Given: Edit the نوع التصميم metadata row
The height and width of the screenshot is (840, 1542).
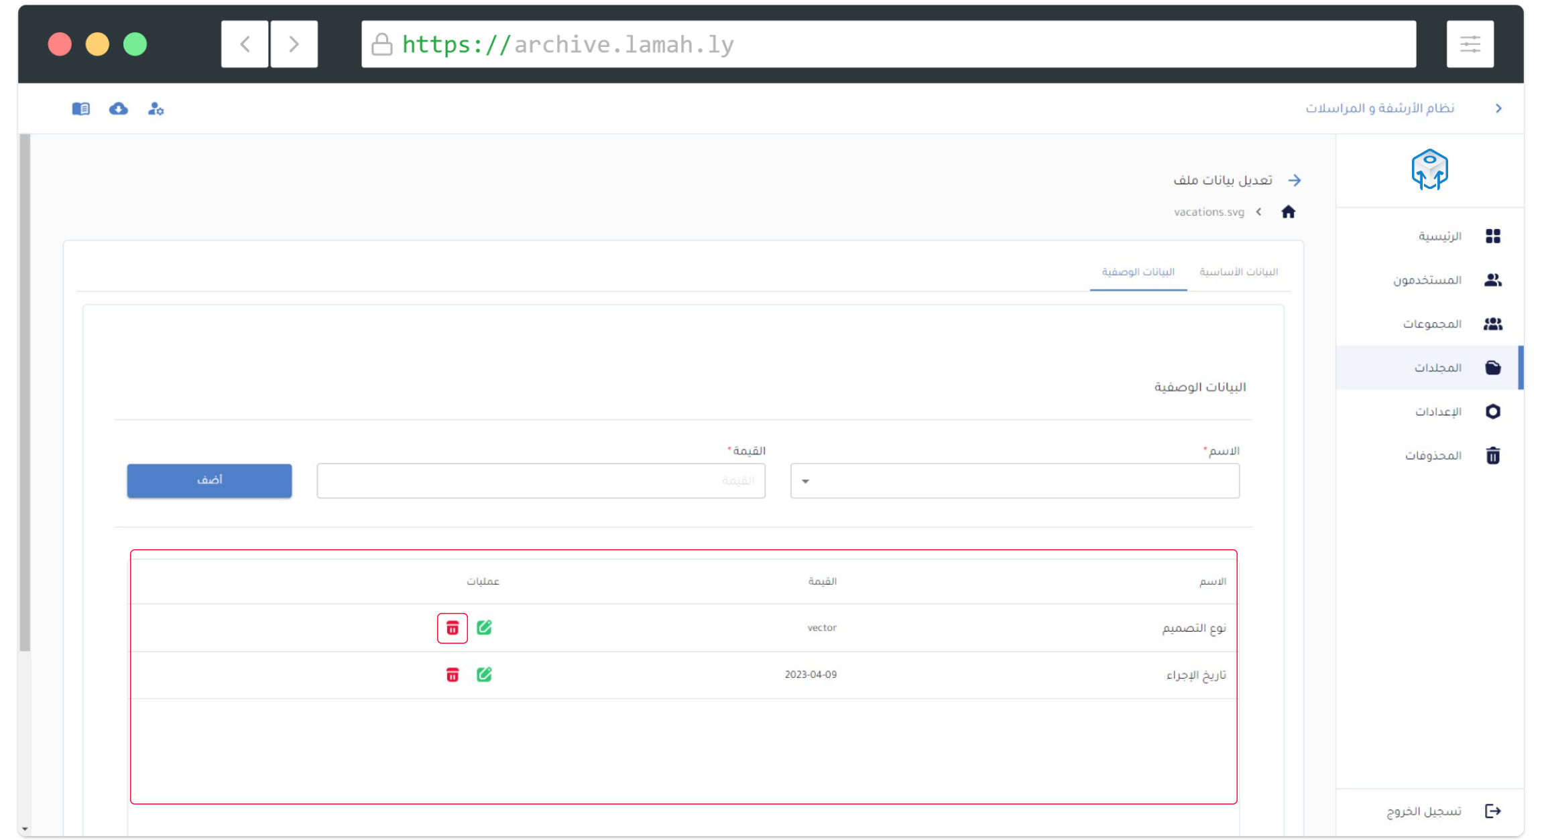Looking at the screenshot, I should pyautogui.click(x=484, y=628).
